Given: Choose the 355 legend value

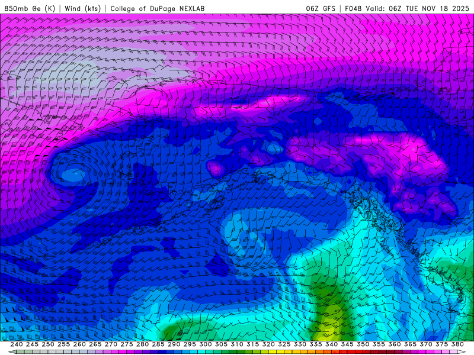Looking at the screenshot, I should [379, 344].
